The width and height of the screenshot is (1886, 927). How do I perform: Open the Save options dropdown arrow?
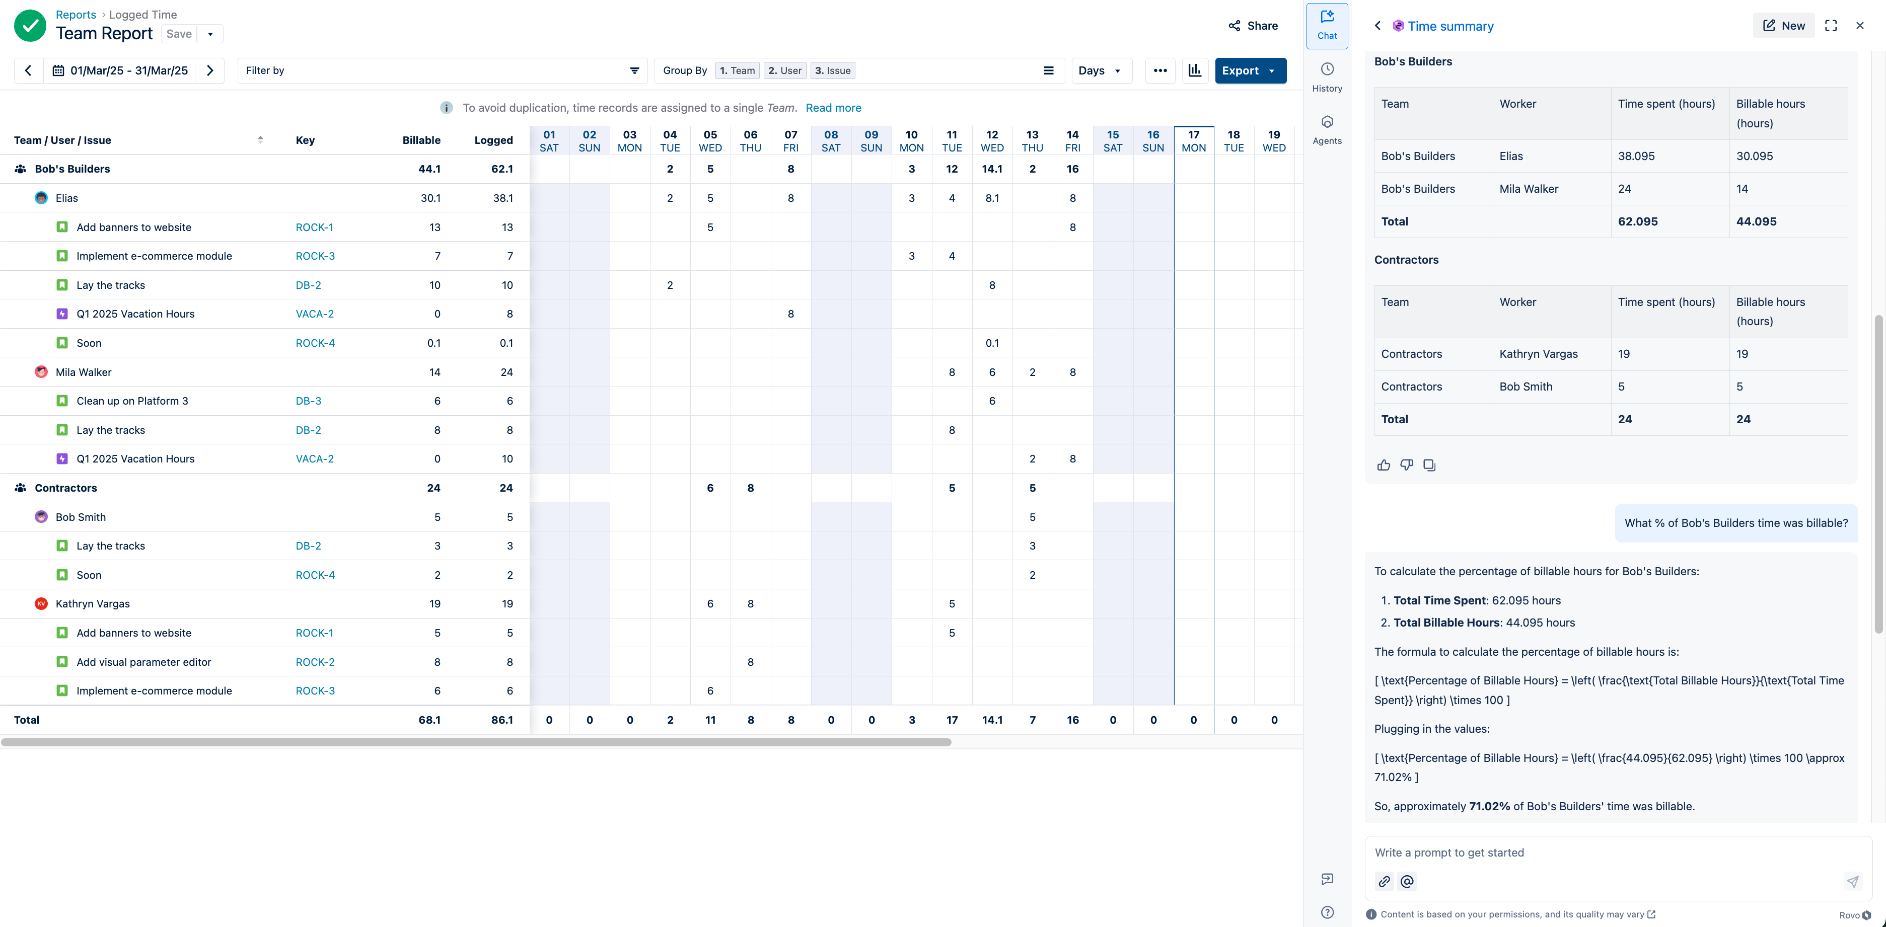click(210, 34)
